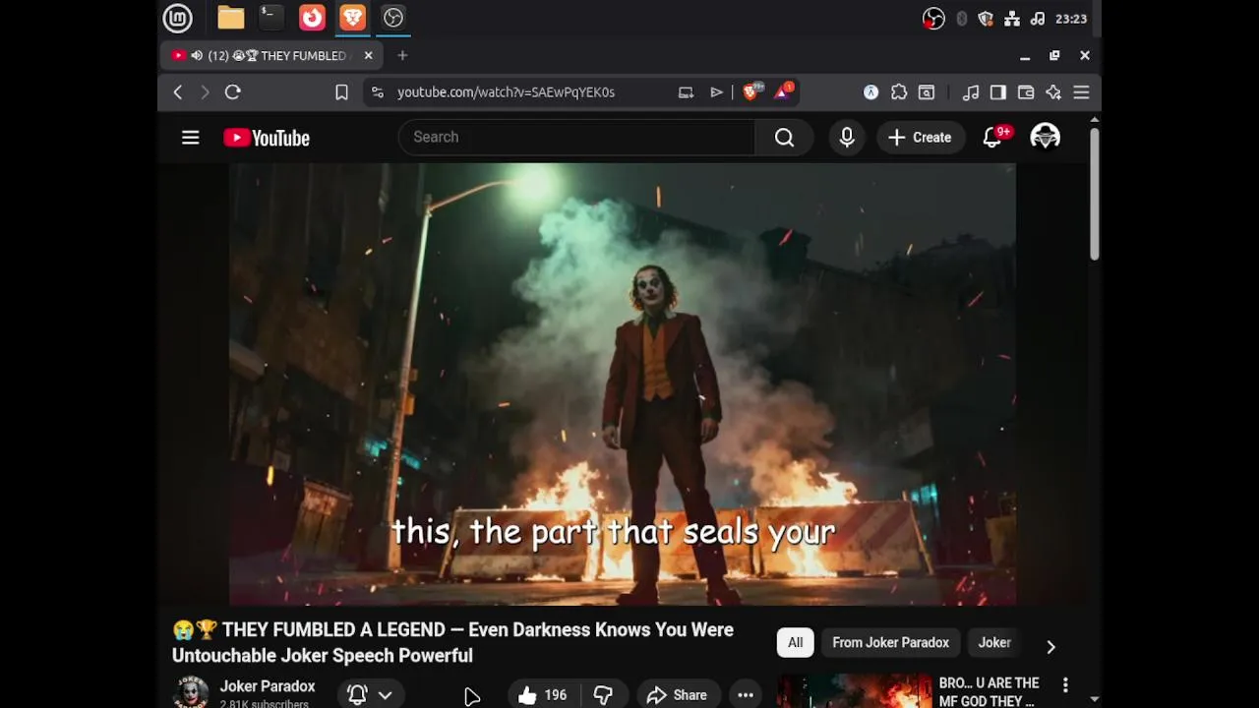
Task: Launch Files from the panel
Action: [231, 18]
